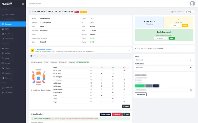Open the Atanan Satıcı dropdown
The width and height of the screenshot is (198, 123).
tap(164, 67)
